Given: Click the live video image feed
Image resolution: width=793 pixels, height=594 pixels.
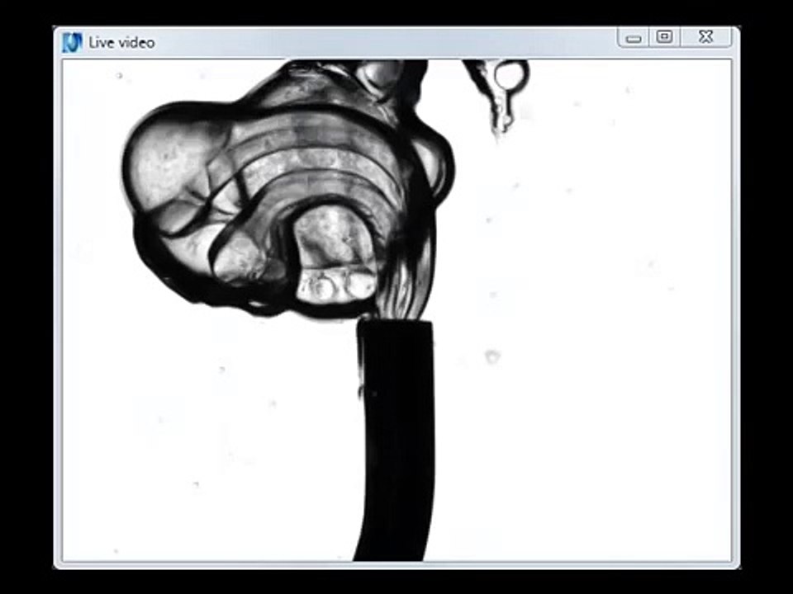Looking at the screenshot, I should [396, 310].
